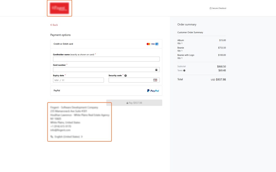Click the PayPal logo
The width and height of the screenshot is (276, 172).
tap(153, 91)
